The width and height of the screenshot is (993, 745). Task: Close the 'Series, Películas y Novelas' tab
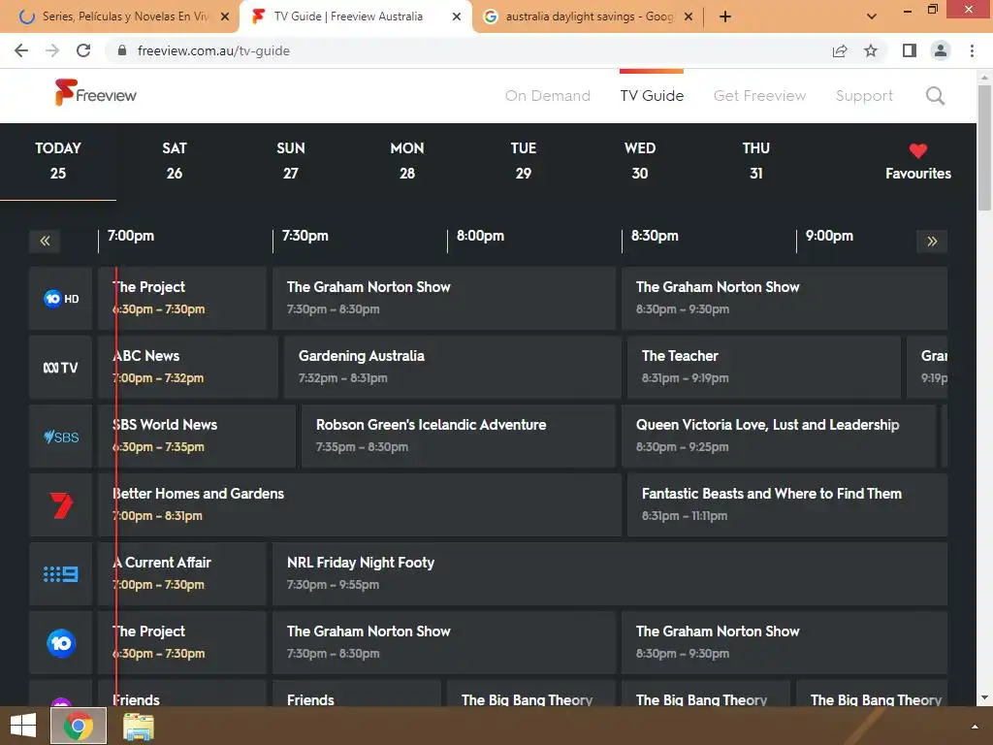pyautogui.click(x=225, y=17)
